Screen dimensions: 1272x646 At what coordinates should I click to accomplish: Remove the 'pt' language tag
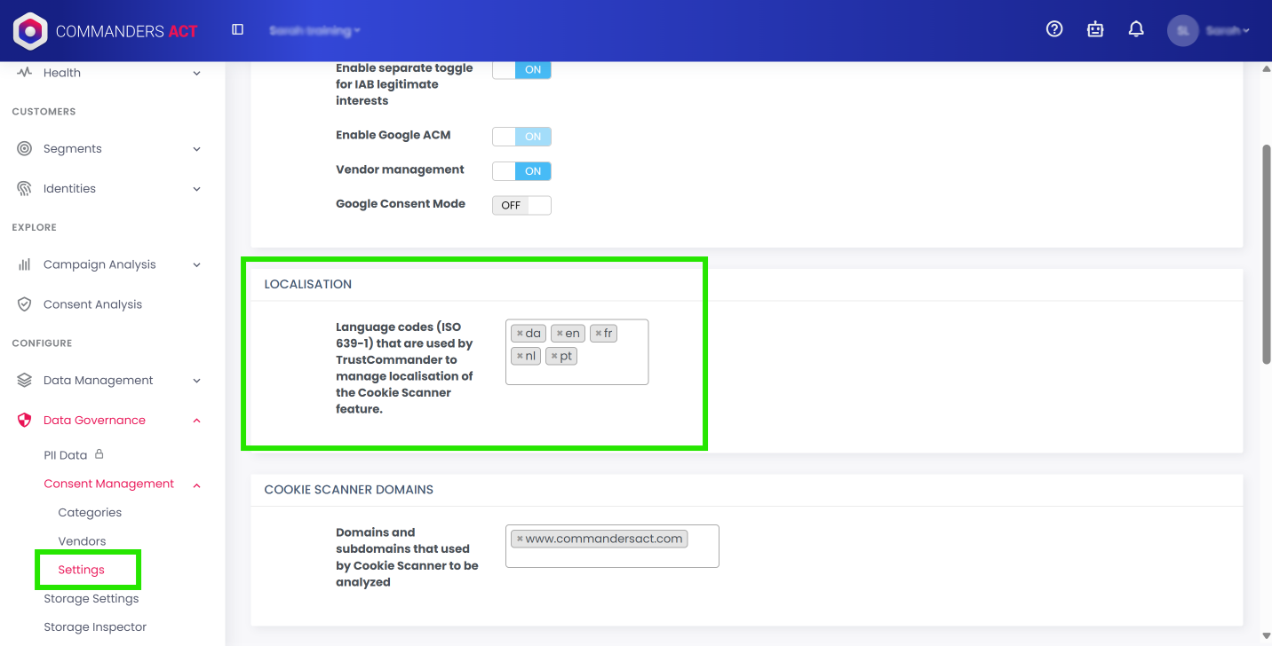point(554,356)
